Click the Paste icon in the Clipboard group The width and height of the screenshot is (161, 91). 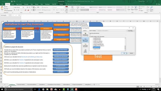(2, 8)
